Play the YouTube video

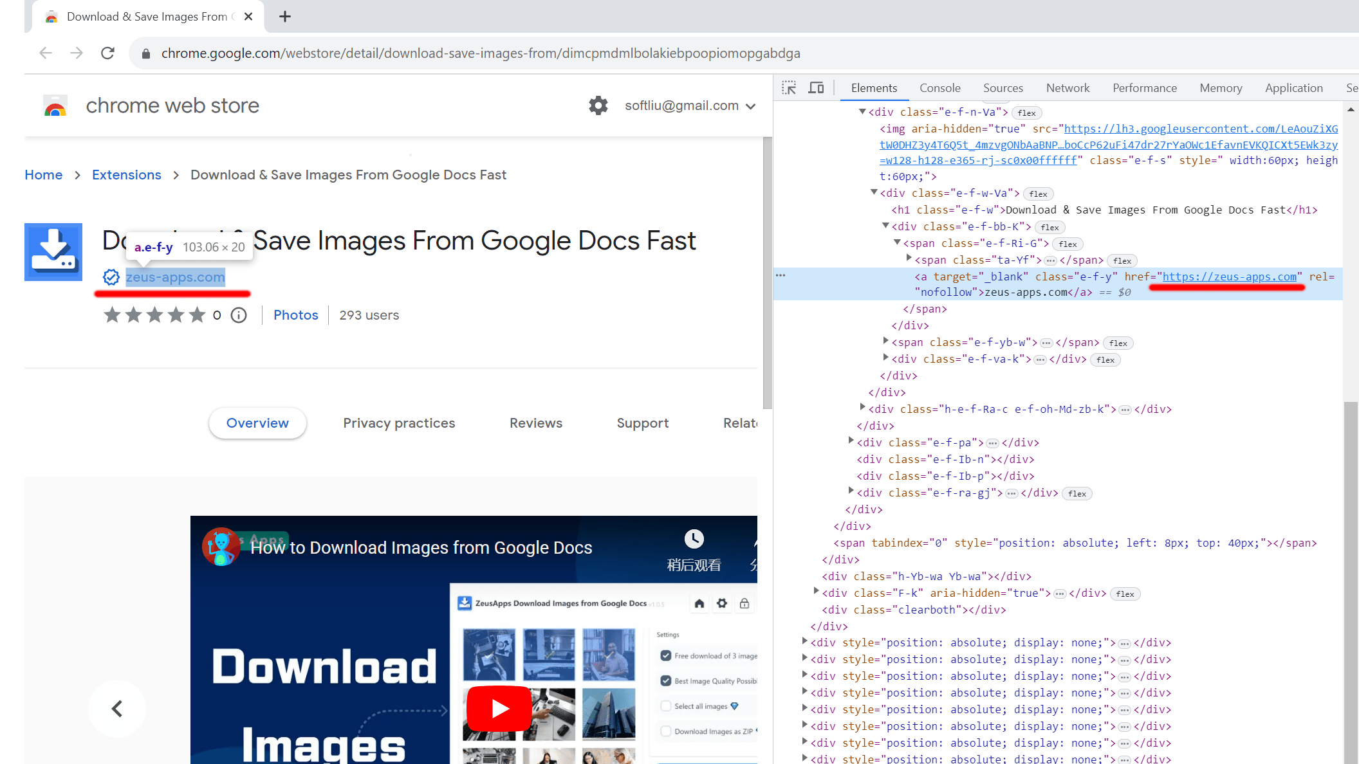(500, 708)
